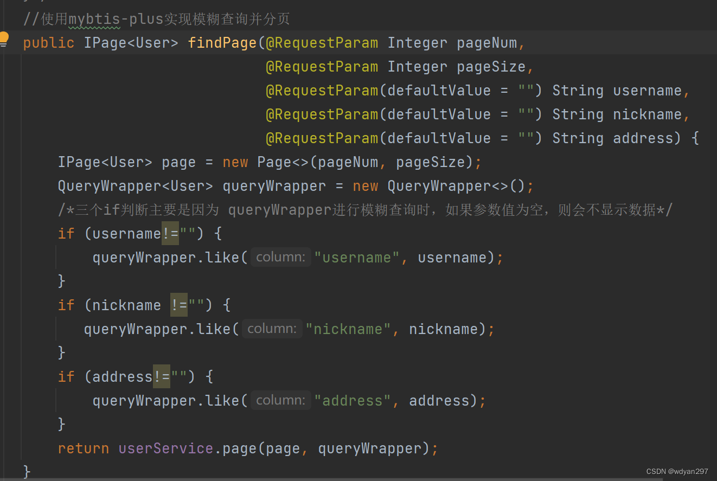This screenshot has height=481, width=717.
Task: Click "new Page<>(pageNum, pageSize)" expression
Action: (348, 162)
